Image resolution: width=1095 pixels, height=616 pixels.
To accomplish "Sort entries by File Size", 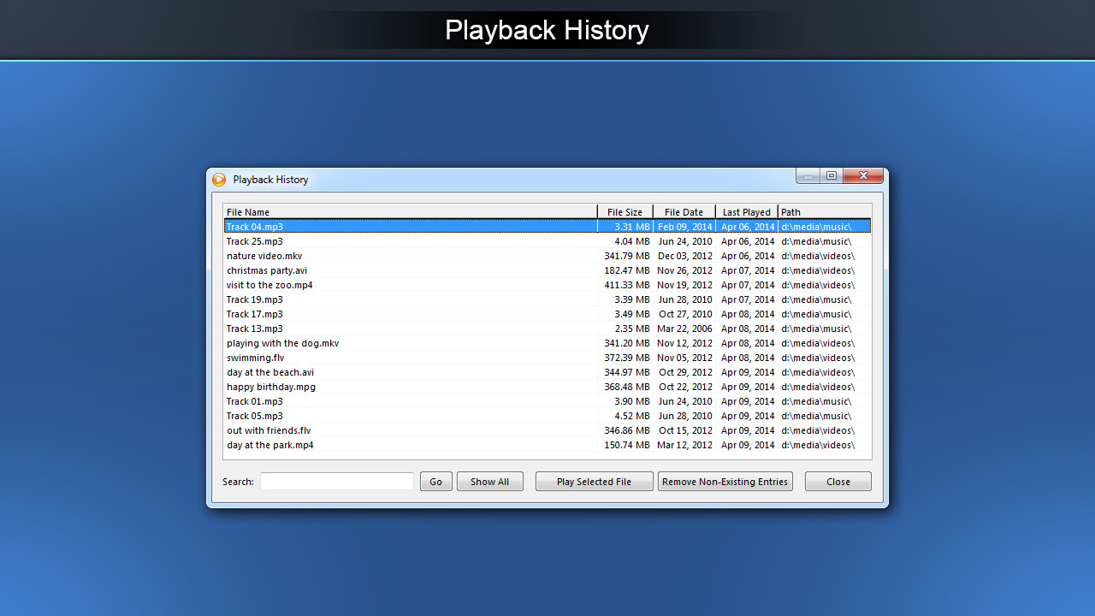I will (625, 211).
